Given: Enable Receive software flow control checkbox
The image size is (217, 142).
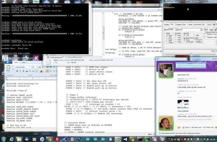Looking at the screenshot, I should click(x=205, y=34).
